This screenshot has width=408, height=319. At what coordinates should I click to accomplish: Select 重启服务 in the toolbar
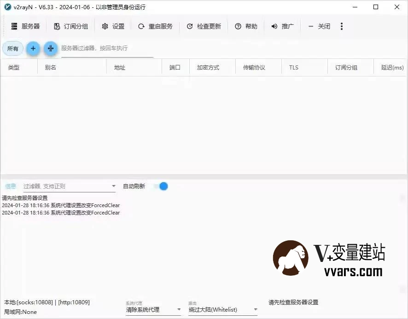click(155, 26)
